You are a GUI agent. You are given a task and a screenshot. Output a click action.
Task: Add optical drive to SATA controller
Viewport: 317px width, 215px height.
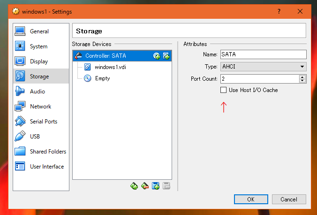157,56
